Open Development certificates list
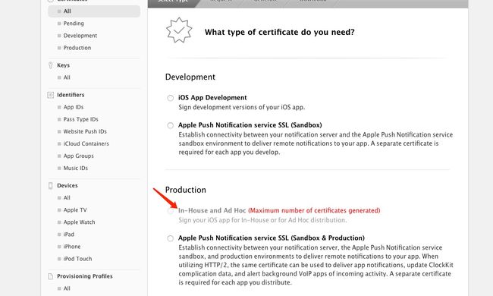The image size is (493, 296). pos(80,36)
